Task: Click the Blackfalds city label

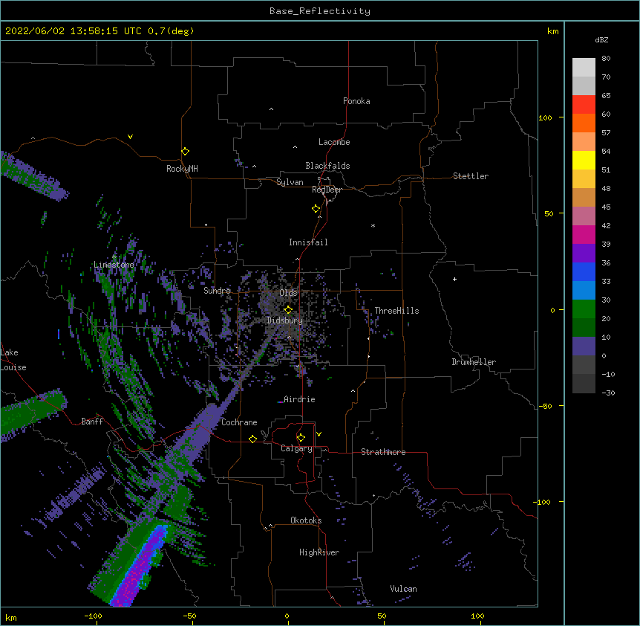Action: point(327,166)
